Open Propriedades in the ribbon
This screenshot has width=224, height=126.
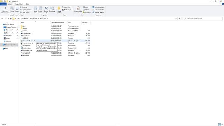click(x=78, y=10)
